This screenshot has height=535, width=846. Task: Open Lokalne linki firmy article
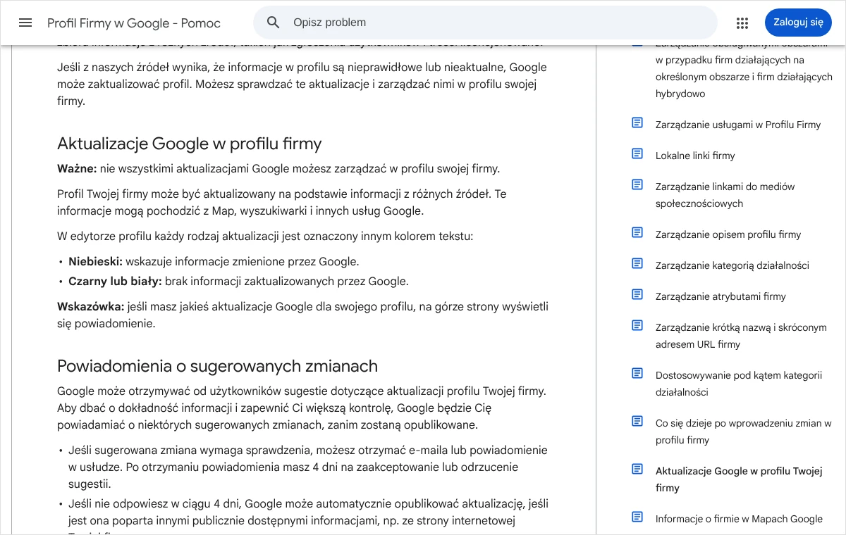695,156
